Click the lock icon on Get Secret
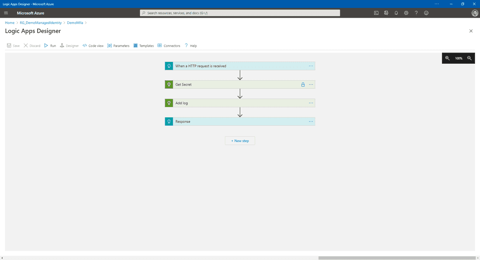The height and width of the screenshot is (260, 480). (303, 85)
